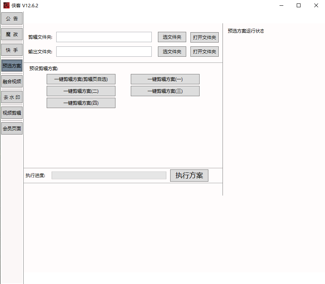
Task: Check the 执行进度 progress bar
Action: (x=109, y=175)
